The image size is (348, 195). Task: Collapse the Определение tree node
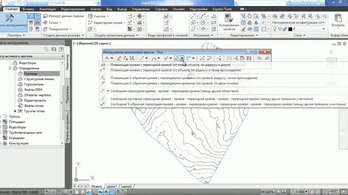point(10,68)
